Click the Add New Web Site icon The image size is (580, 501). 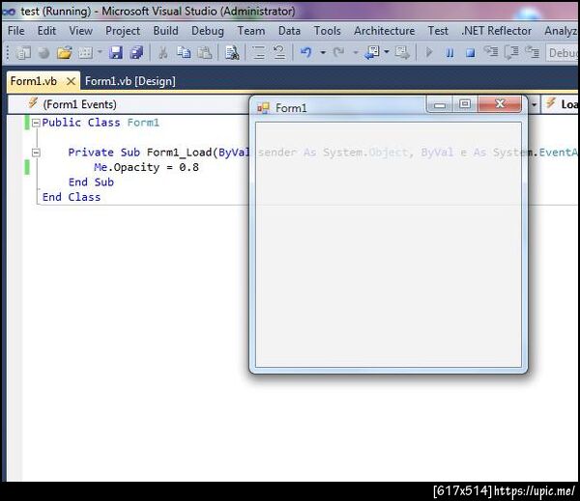(x=44, y=53)
